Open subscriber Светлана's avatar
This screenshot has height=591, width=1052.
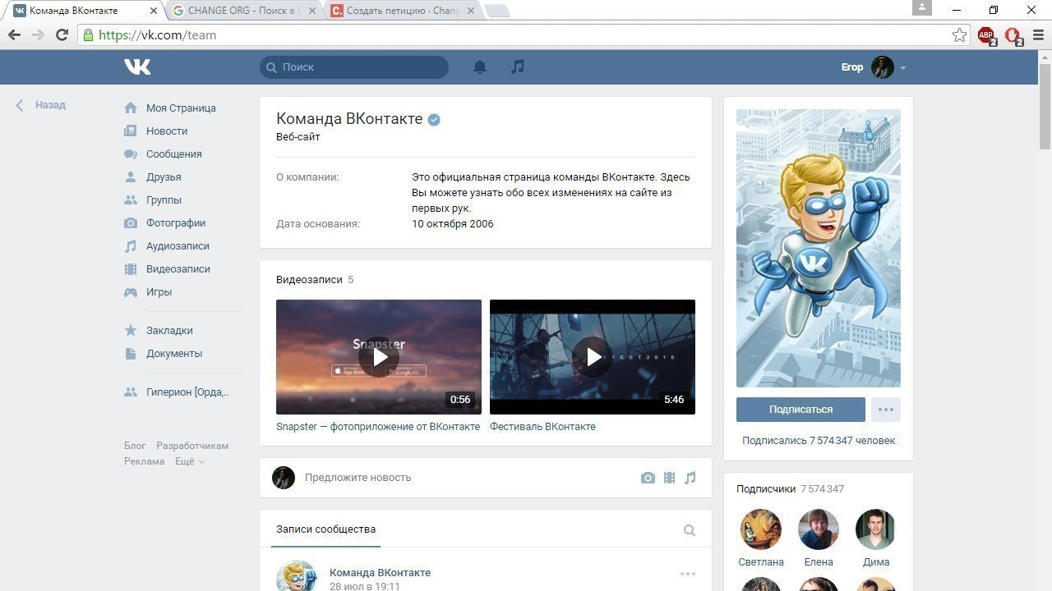(x=761, y=529)
